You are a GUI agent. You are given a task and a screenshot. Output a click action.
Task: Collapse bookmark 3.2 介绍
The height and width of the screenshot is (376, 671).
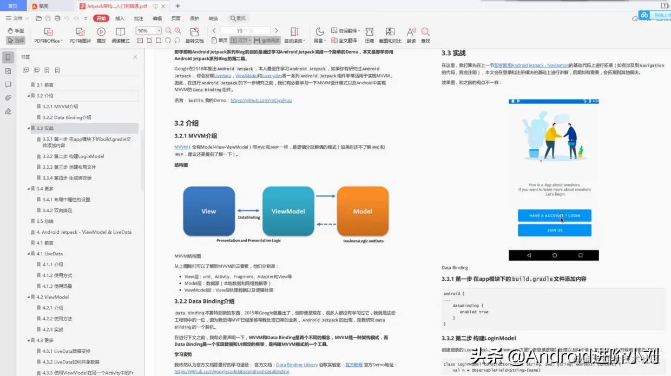29,96
